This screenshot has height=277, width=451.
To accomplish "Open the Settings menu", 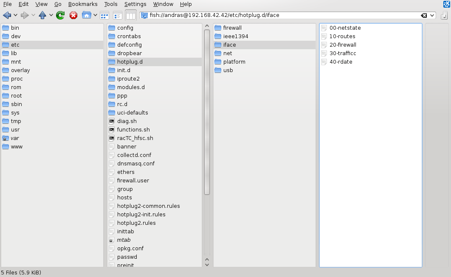I will click(x=135, y=4).
